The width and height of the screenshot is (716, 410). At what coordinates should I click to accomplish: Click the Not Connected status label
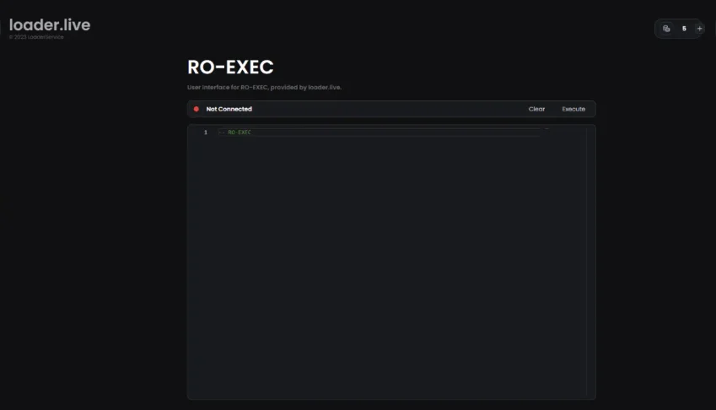229,109
